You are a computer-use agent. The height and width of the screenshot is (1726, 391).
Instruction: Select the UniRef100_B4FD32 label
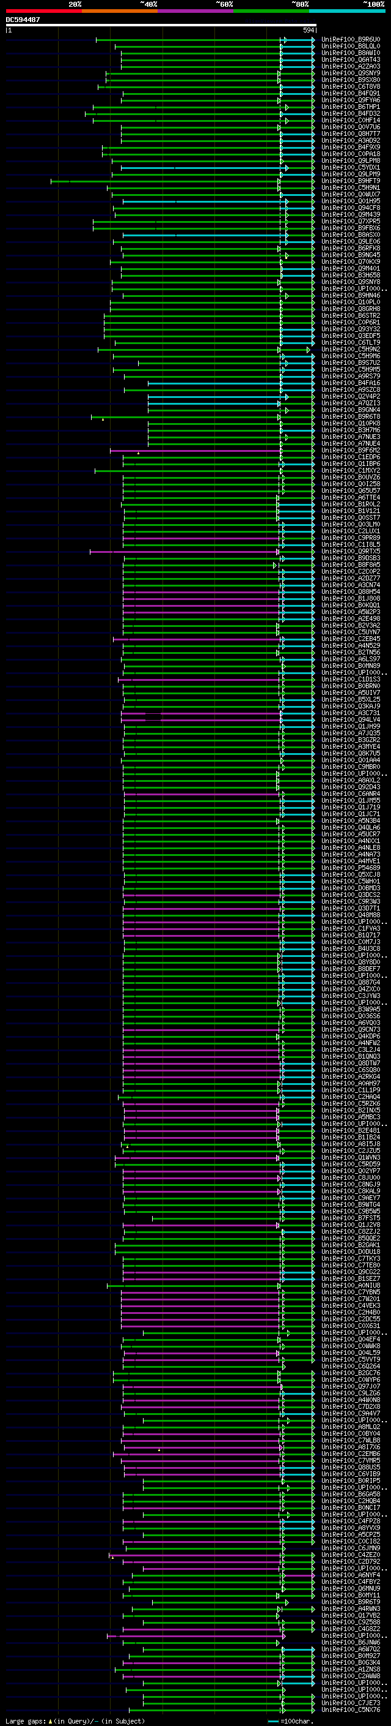pyautogui.click(x=350, y=113)
